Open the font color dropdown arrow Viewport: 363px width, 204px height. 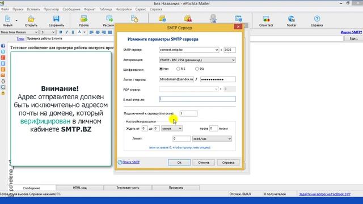point(85,32)
